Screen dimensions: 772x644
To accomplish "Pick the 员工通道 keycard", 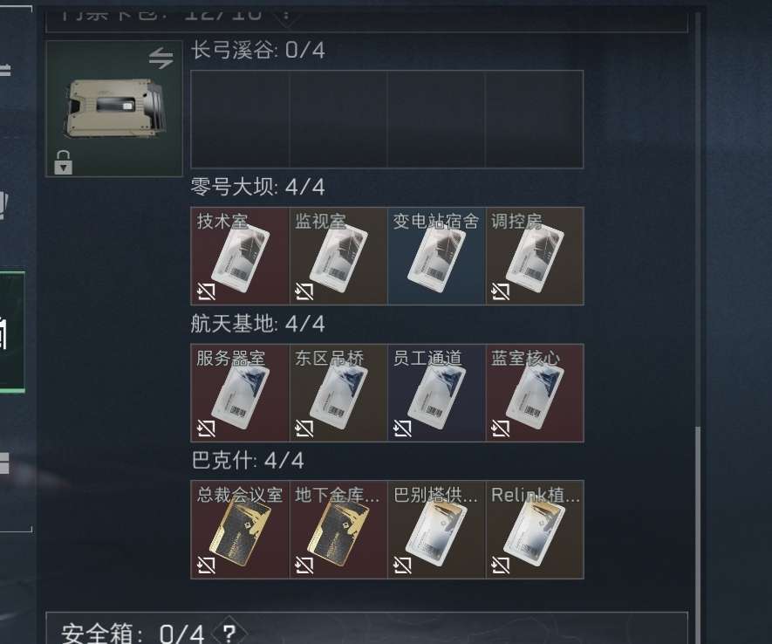I will [436, 393].
